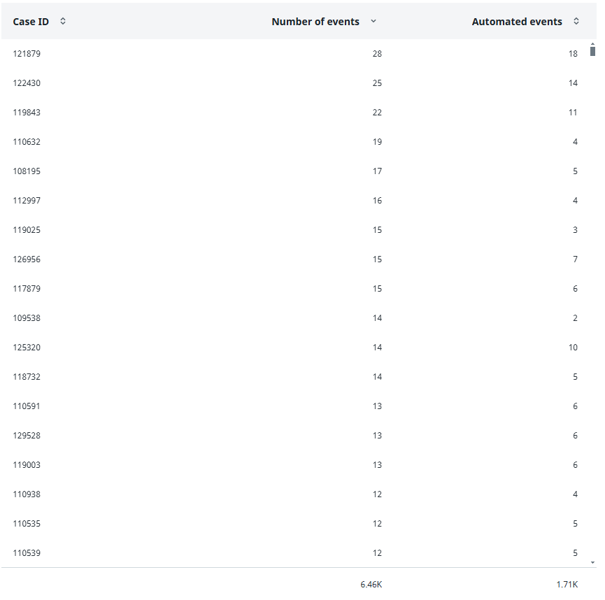
Task: Click the Case ID column header
Action: tap(31, 21)
